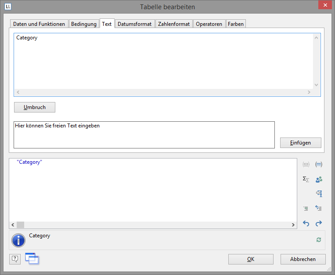Switch to Daten und Funktionen tab
Viewport: 335px width, 275px height.
pyautogui.click(x=39, y=24)
